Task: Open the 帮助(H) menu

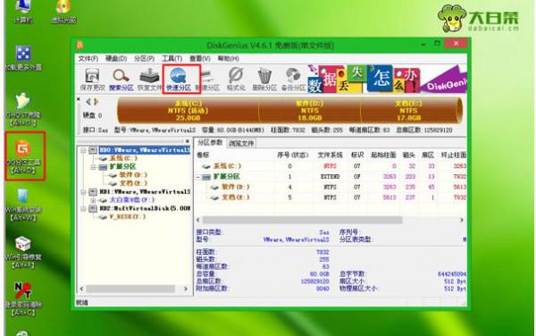Action: pos(228,58)
